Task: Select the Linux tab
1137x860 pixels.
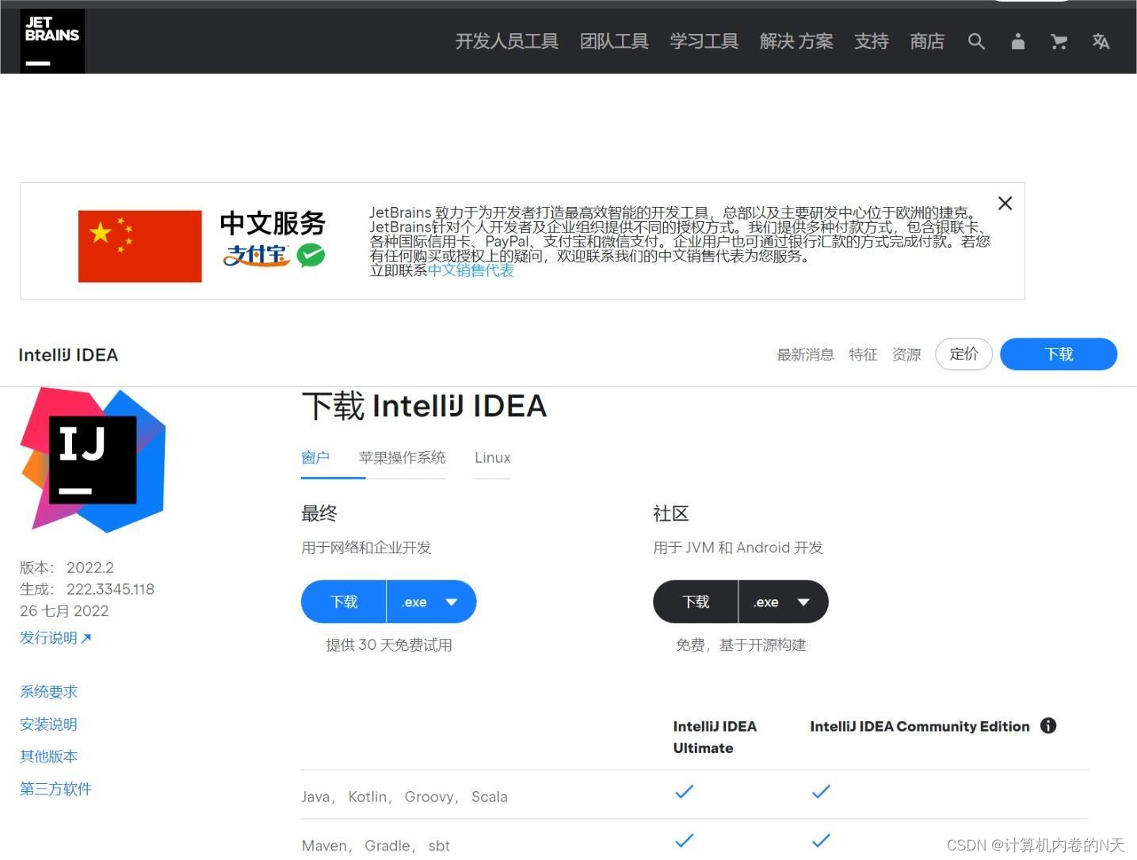Action: (x=492, y=457)
